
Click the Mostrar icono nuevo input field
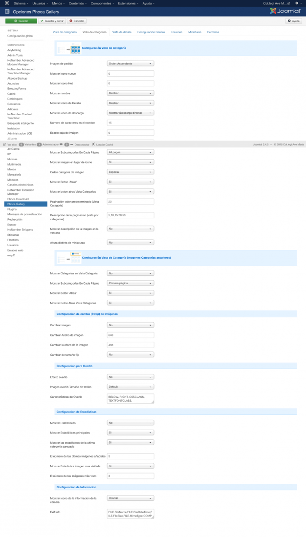pyautogui.click(x=131, y=74)
